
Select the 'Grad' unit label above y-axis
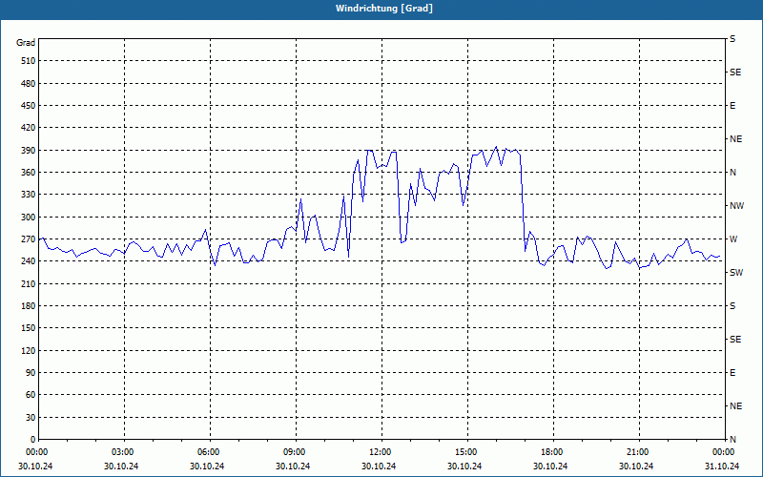click(26, 43)
